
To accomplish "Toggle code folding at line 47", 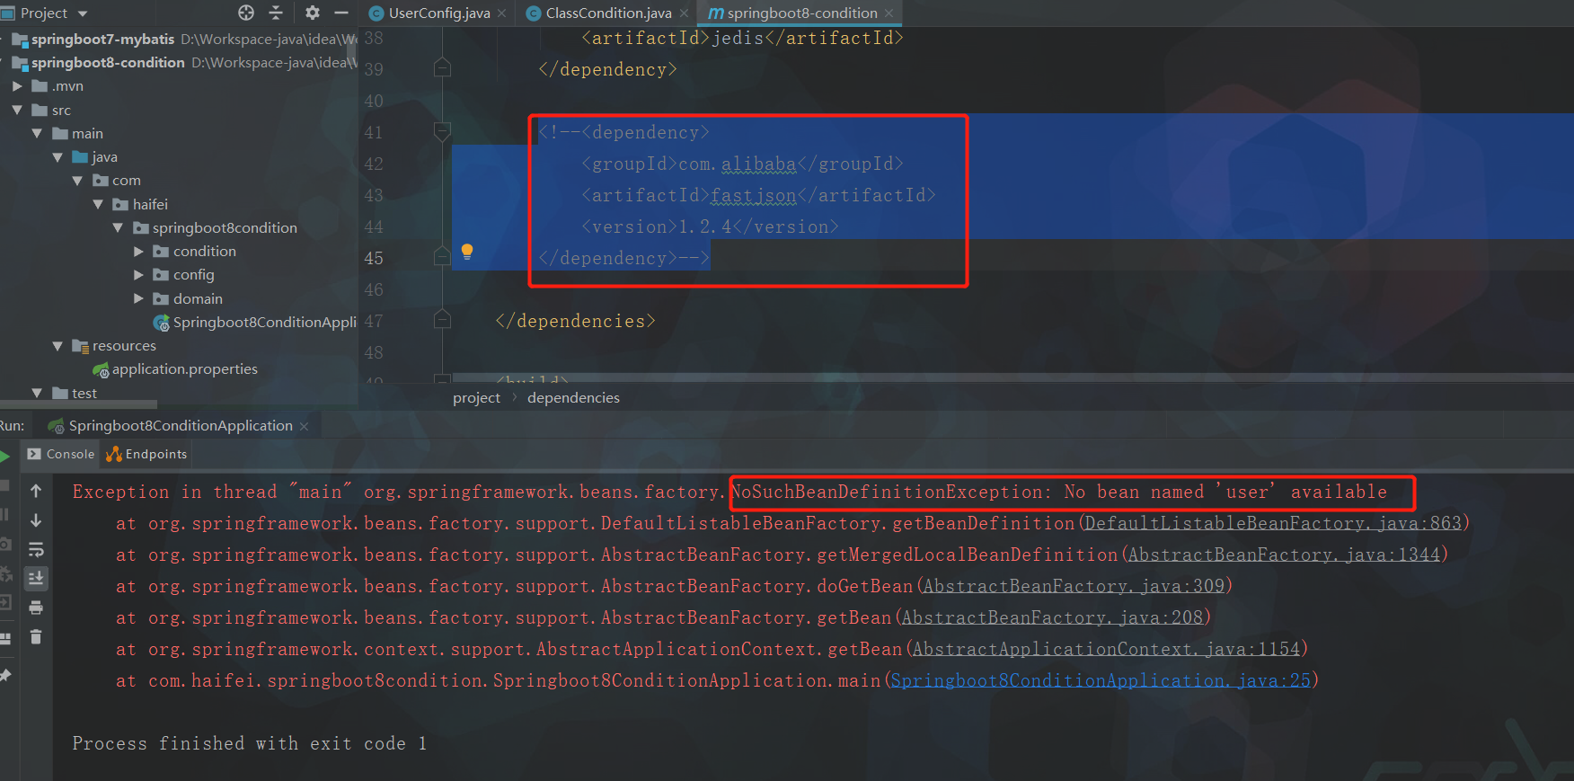I will tap(442, 320).
